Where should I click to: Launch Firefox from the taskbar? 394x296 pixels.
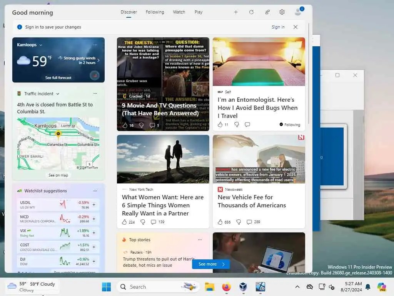pyautogui.click(x=226, y=287)
